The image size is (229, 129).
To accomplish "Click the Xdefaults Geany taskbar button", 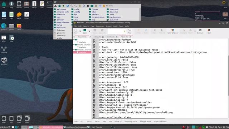I will tap(51, 127).
